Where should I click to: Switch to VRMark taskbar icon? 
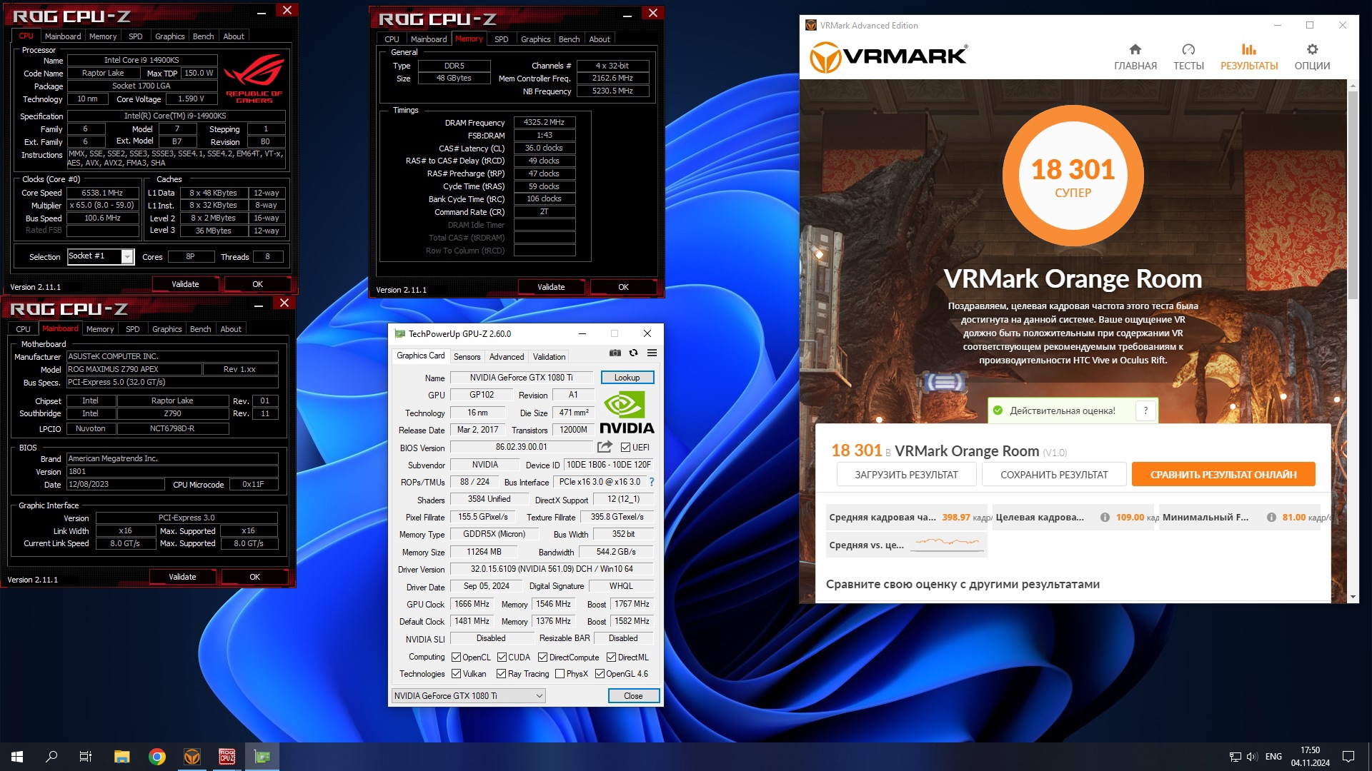coord(192,757)
